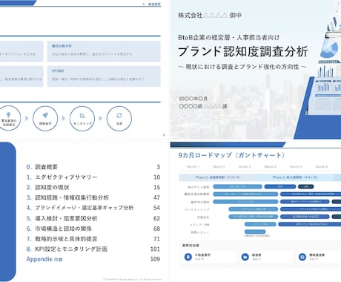The width and height of the screenshot is (341, 282).
Task: Select the KPI設計 card
Action: click(104, 76)
